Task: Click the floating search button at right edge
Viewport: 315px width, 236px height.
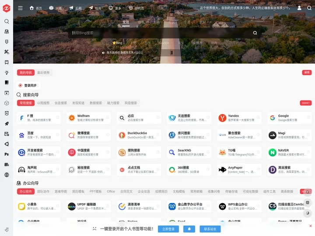Action: point(308,192)
